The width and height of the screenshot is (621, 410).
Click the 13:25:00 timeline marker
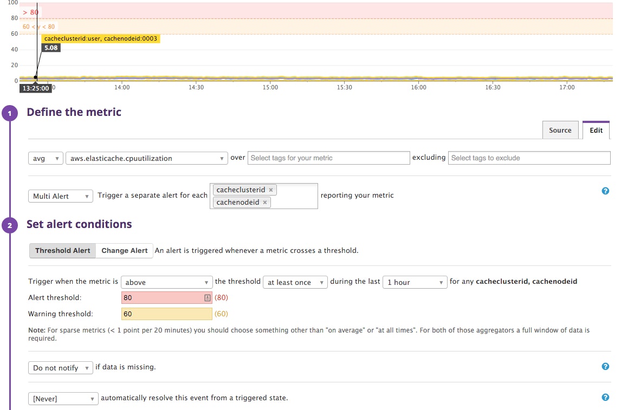[35, 88]
